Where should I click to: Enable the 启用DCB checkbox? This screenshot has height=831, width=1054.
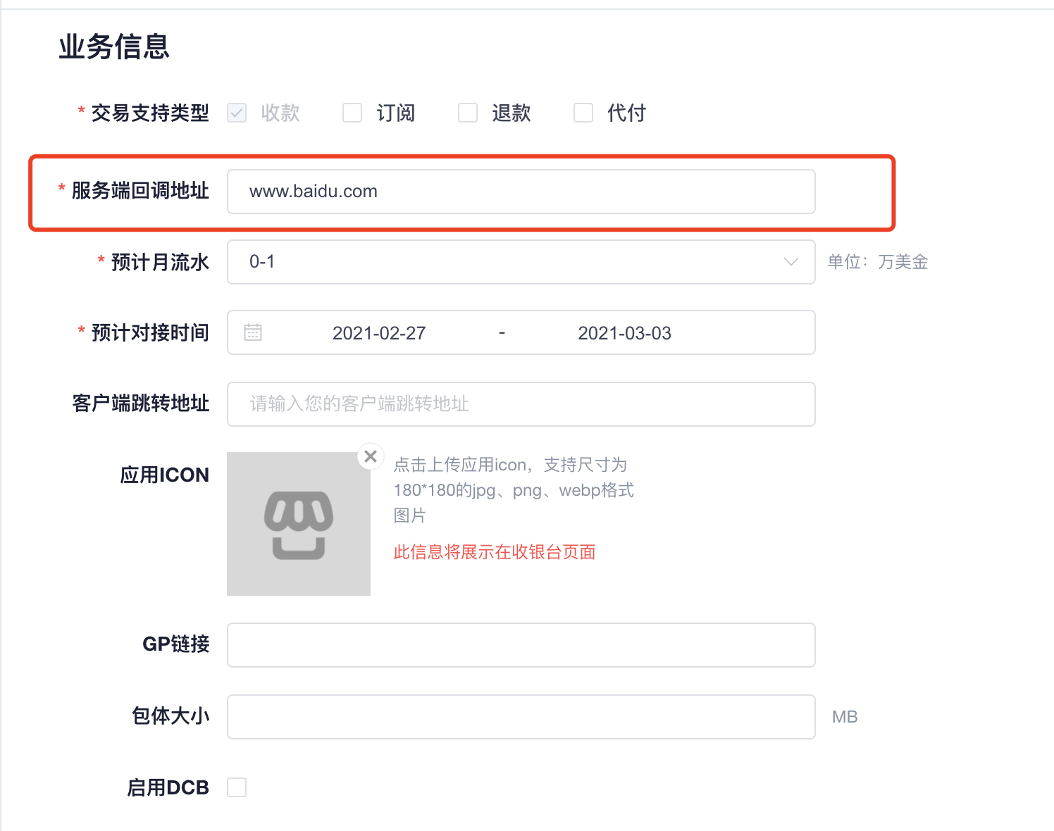coord(237,787)
